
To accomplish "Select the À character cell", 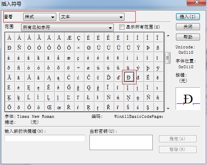I will point(10,38).
